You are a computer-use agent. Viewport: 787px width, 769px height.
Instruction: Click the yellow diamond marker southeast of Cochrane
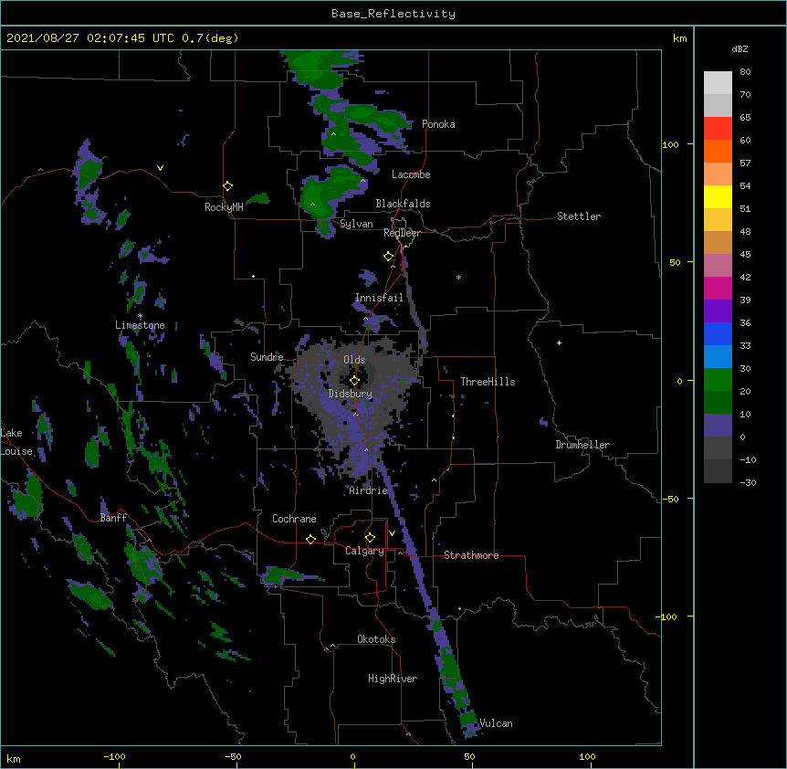click(310, 539)
